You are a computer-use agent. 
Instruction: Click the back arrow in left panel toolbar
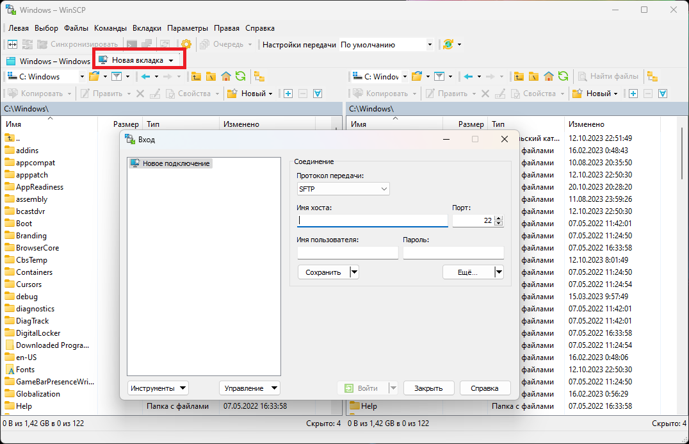coord(145,76)
